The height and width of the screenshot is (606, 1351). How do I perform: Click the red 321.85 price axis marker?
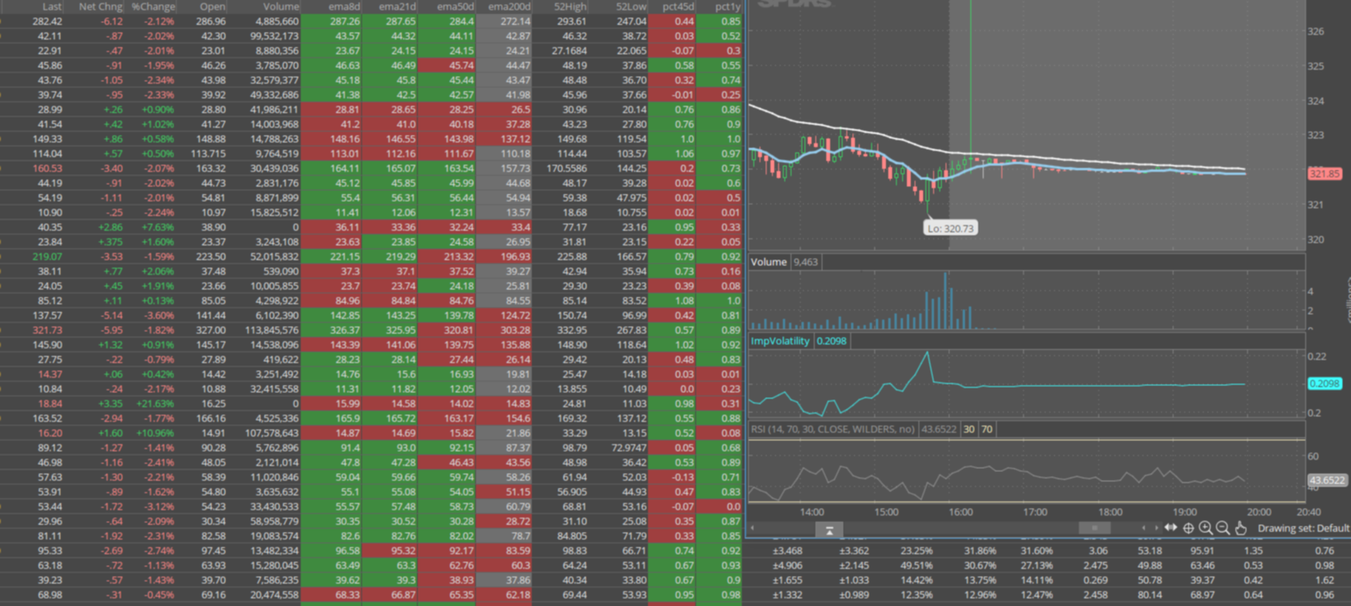(1325, 174)
